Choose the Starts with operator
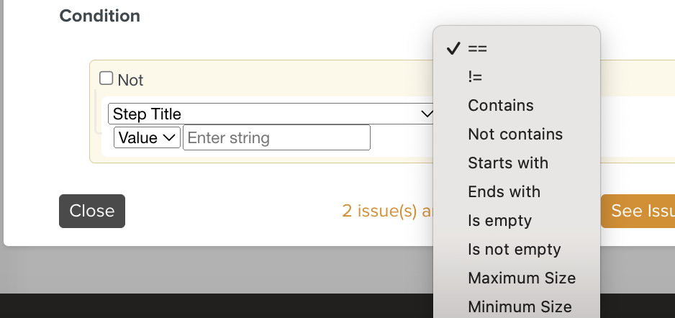675x318 pixels. click(x=508, y=163)
